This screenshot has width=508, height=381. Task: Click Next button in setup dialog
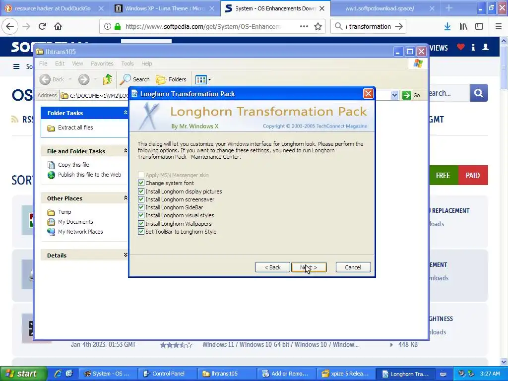[x=309, y=267]
